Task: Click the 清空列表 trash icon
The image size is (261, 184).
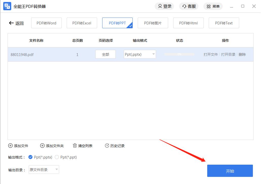Action: [75, 146]
